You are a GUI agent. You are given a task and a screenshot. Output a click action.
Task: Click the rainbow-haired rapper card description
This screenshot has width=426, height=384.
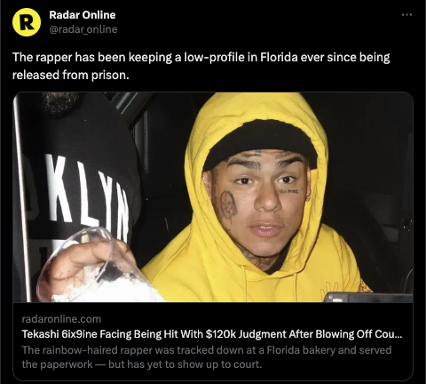(x=207, y=357)
